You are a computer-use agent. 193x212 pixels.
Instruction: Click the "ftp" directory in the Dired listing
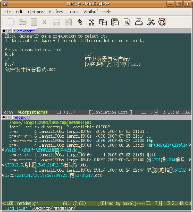pyautogui.click(x=150, y=141)
